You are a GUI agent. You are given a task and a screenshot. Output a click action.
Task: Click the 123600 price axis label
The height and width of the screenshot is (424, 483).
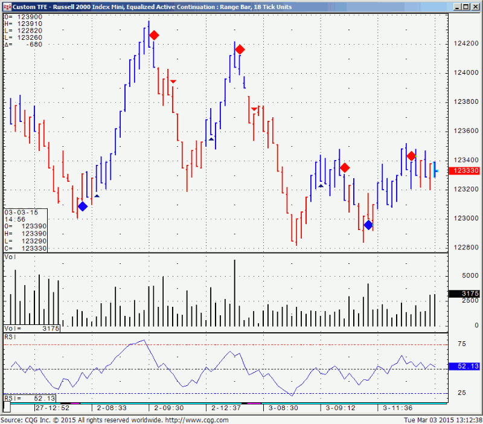[x=466, y=131]
